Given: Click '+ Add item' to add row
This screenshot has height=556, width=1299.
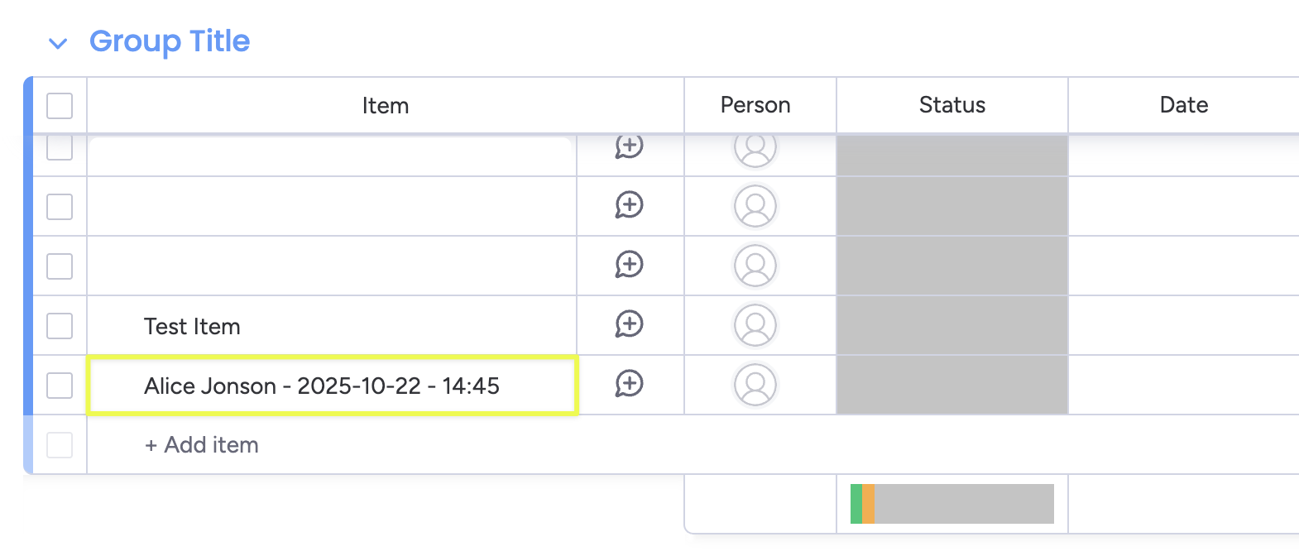Looking at the screenshot, I should [202, 445].
